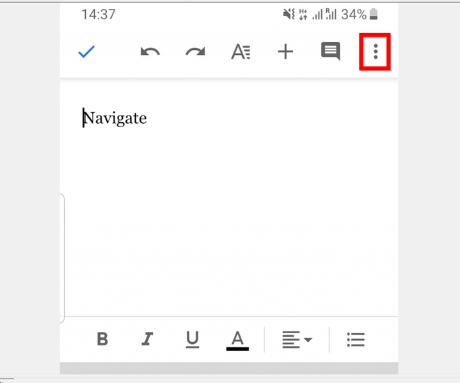460x383 pixels.
Task: Tap the muted sound status icon
Action: pos(289,14)
